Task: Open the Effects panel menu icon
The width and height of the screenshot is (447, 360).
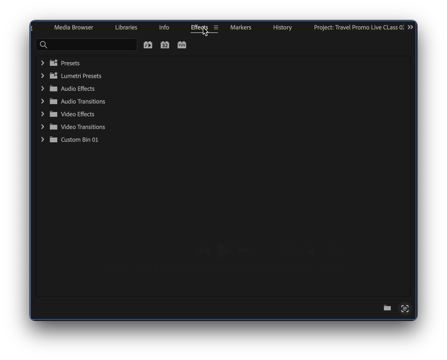Action: coord(216,27)
